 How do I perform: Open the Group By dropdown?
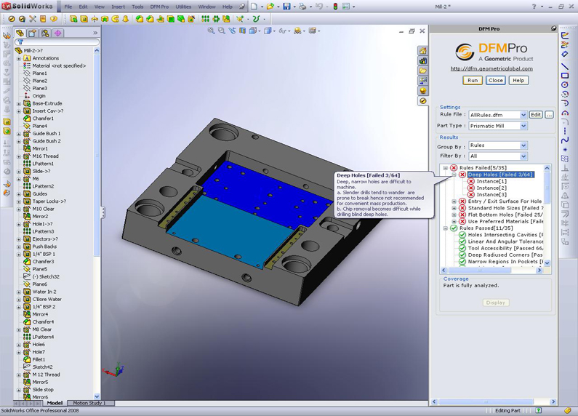pyautogui.click(x=523, y=145)
